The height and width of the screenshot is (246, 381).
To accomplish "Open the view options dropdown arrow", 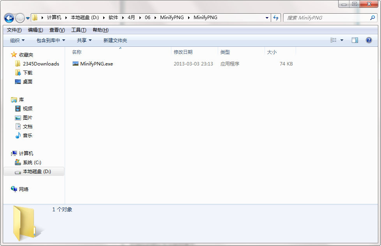I will [x=342, y=41].
